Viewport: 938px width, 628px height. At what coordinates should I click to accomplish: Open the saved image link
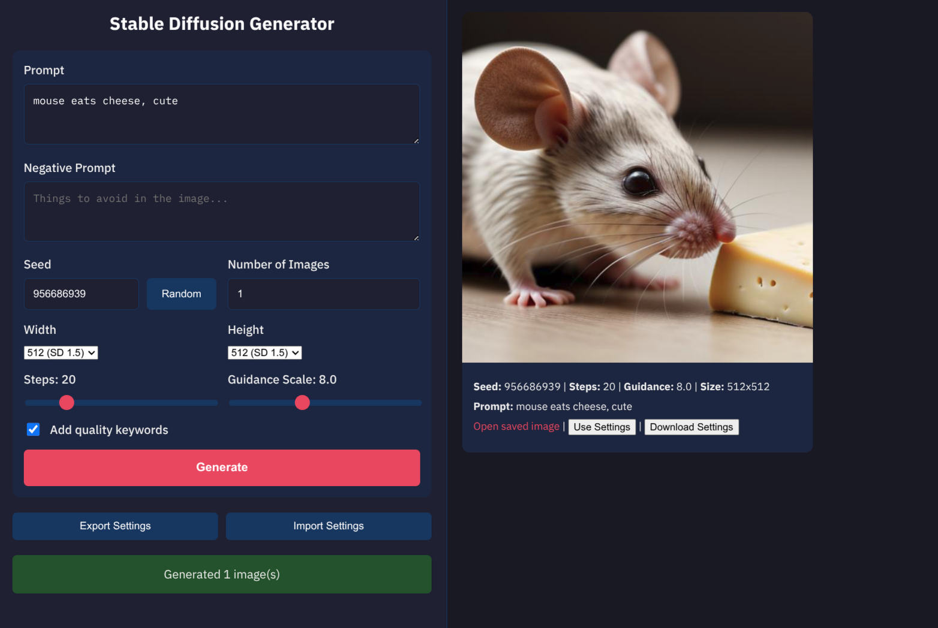point(516,426)
